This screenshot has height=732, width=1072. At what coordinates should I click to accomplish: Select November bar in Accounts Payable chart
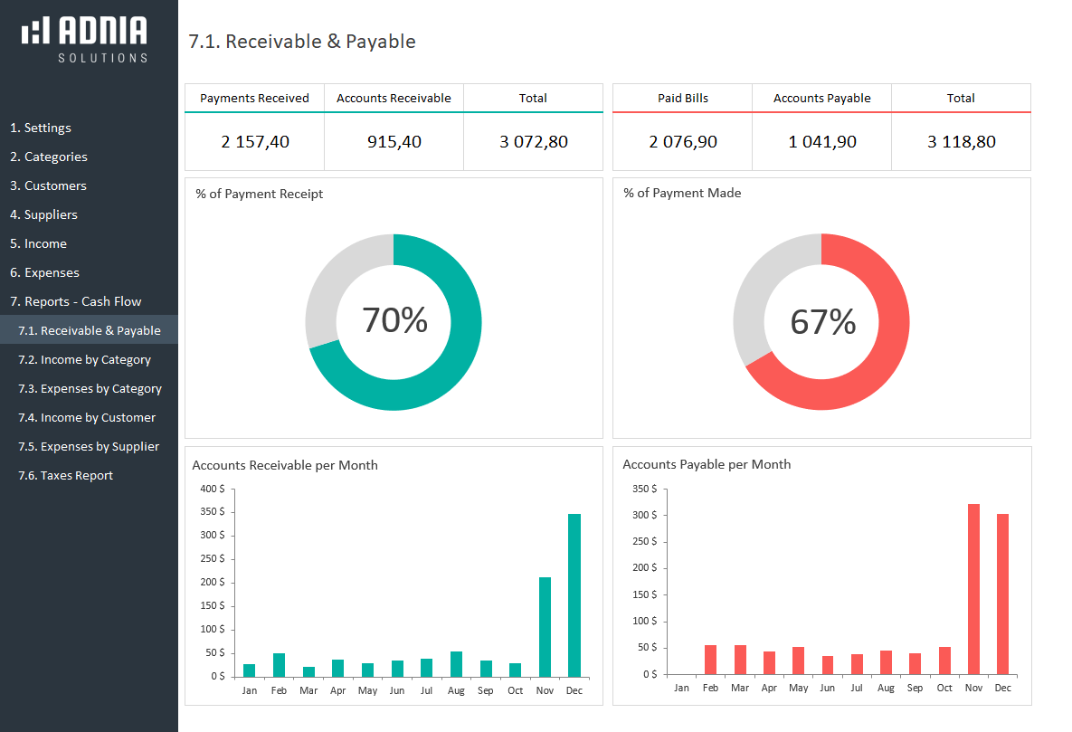[x=973, y=589]
